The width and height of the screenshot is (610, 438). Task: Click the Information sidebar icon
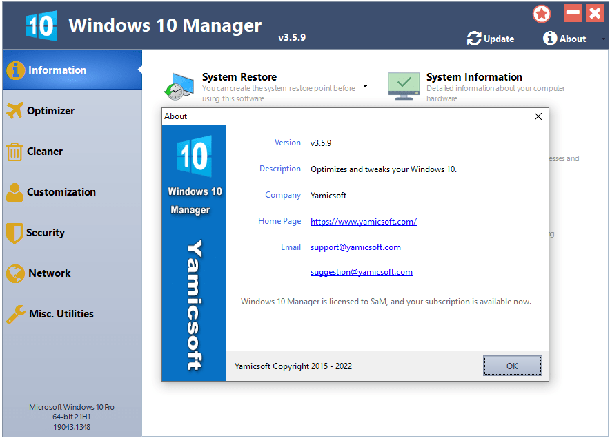16,70
